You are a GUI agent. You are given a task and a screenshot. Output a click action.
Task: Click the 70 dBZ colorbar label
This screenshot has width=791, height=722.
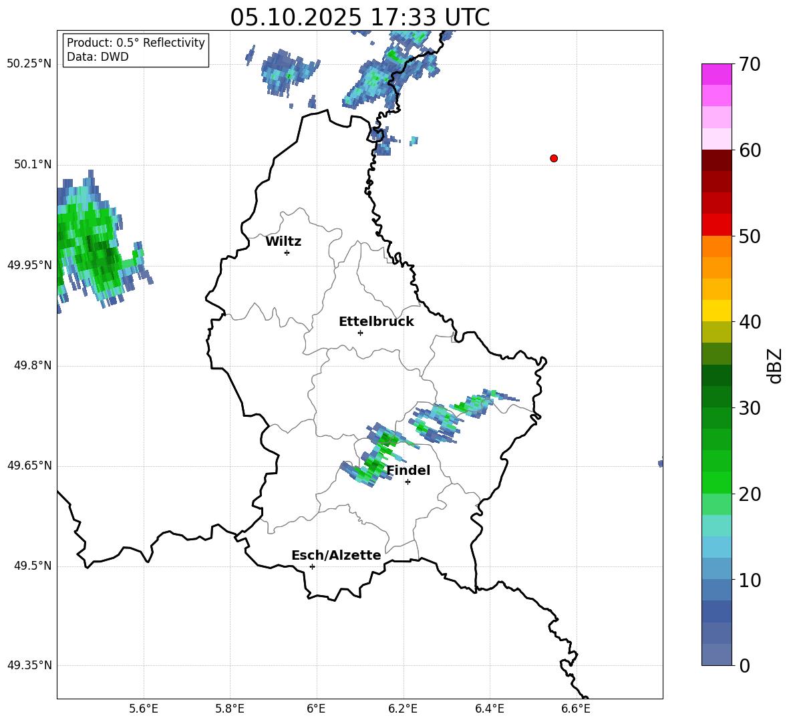tap(750, 64)
